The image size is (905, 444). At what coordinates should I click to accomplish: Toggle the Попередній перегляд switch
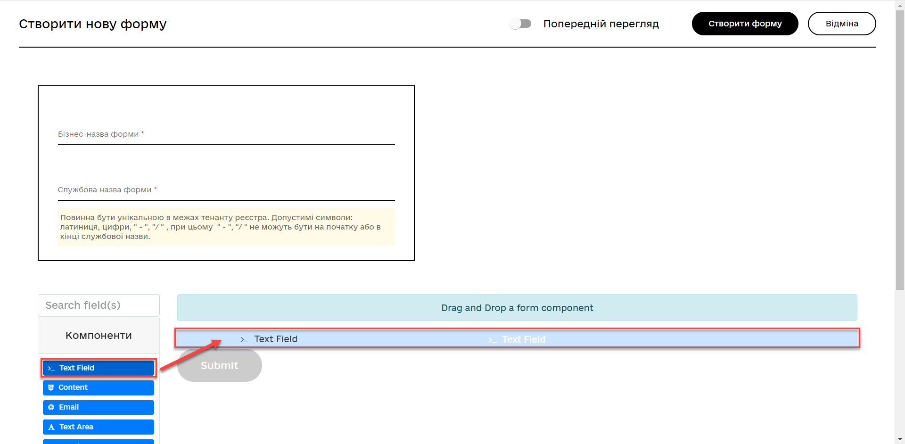(x=520, y=24)
